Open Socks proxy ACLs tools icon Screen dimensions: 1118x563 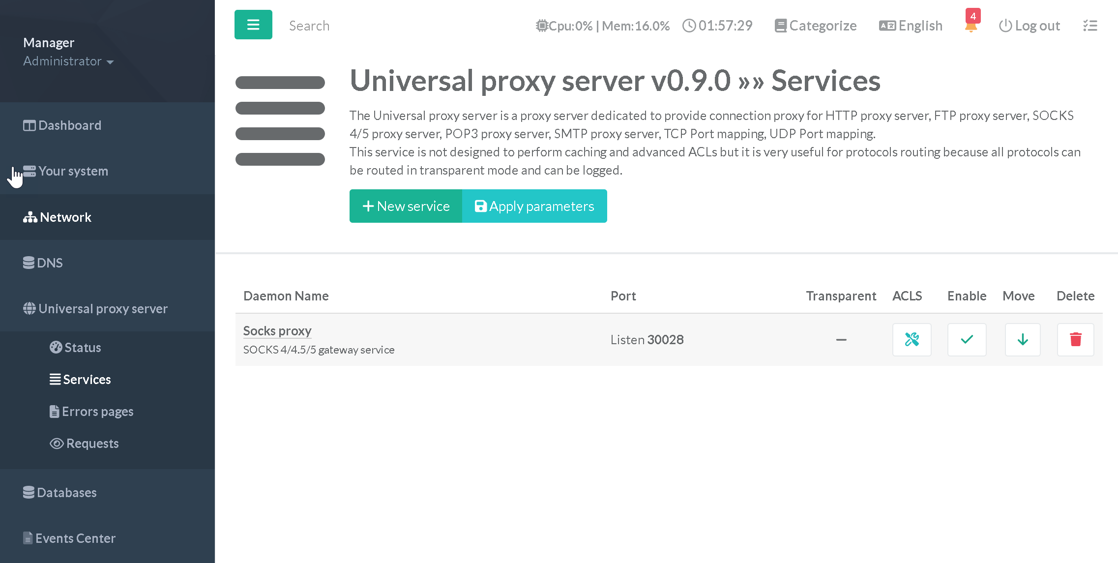point(912,339)
